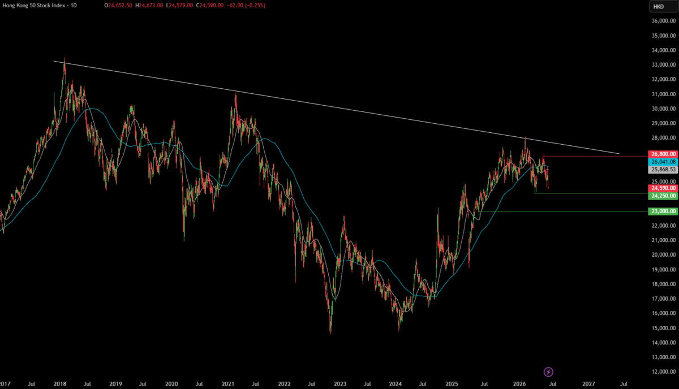
Task: Click the grey 25,868.53 moving average label
Action: [x=663, y=170]
